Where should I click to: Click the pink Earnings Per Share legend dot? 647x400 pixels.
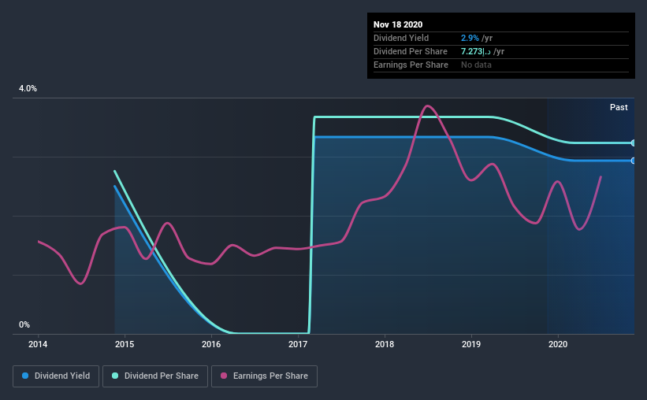224,376
